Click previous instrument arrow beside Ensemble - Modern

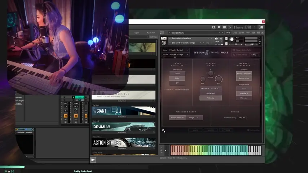(x=209, y=39)
